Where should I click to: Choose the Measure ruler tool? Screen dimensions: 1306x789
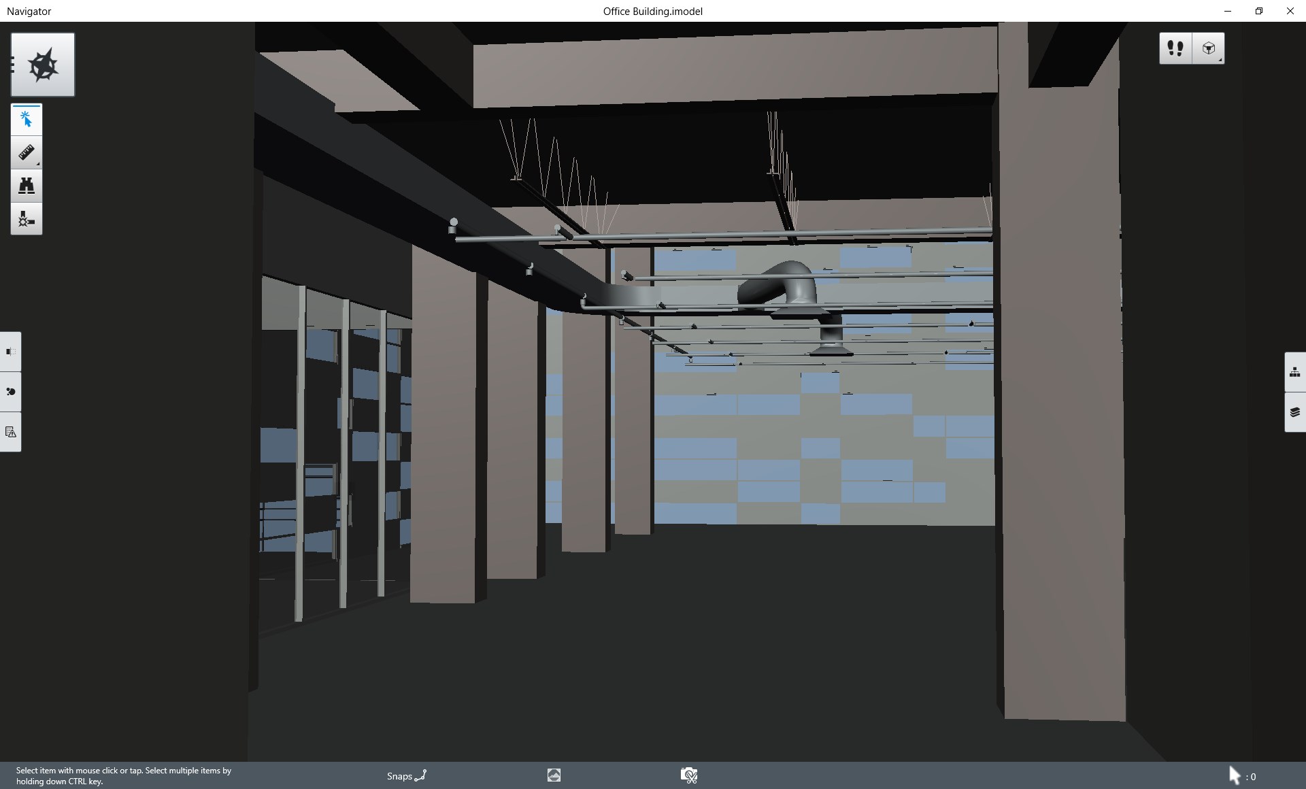(27, 153)
